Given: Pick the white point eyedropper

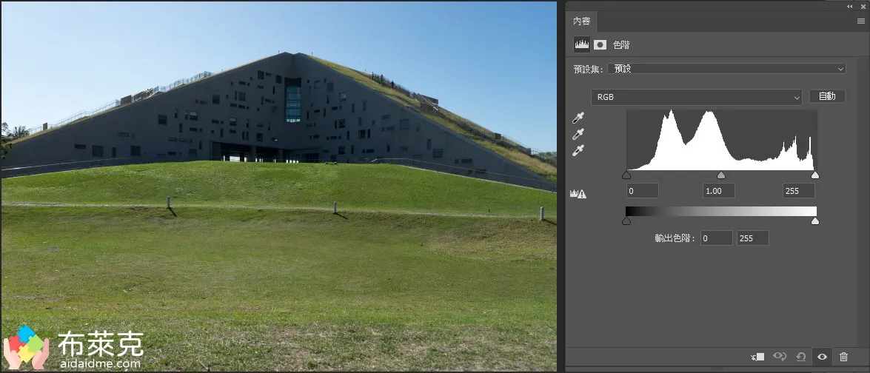Looking at the screenshot, I should 578,150.
